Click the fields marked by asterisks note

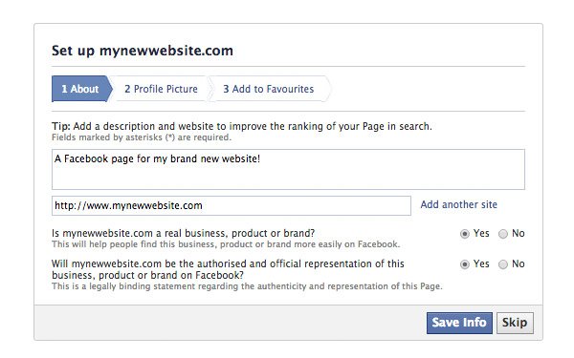[142, 137]
